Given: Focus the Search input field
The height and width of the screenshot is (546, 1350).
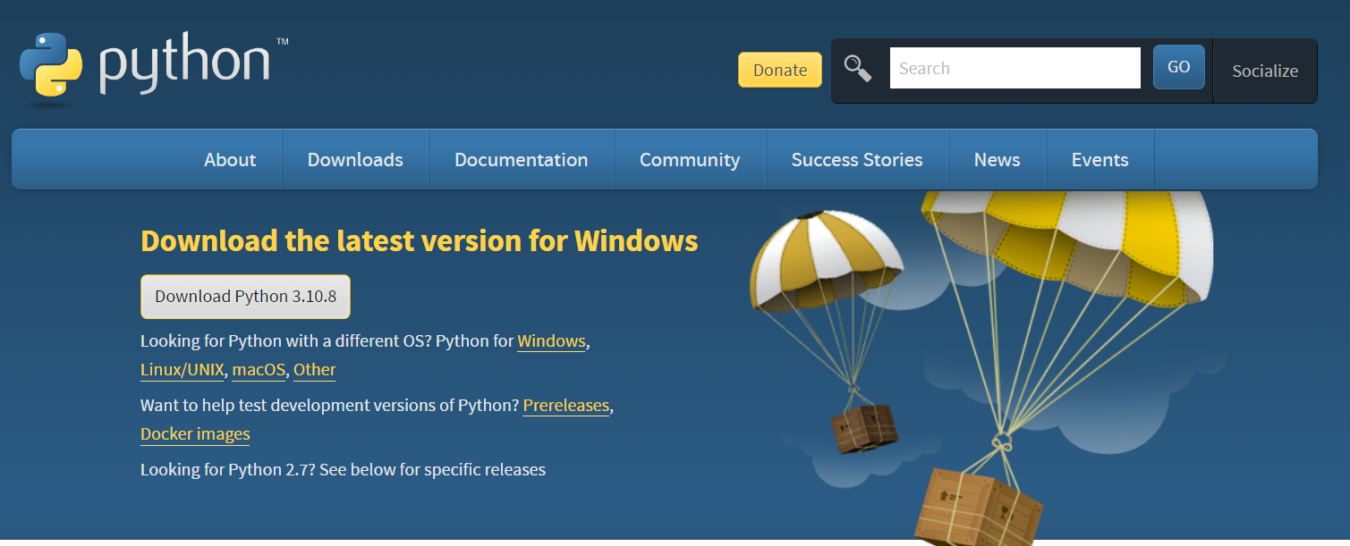Looking at the screenshot, I should click(x=1015, y=68).
